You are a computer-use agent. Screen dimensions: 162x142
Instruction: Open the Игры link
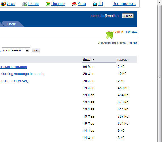11,4
